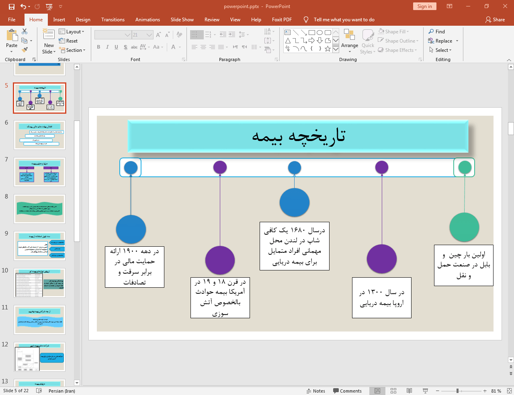Click the Save icon in the title bar
Image resolution: width=514 pixels, height=395 pixels.
(11, 6)
